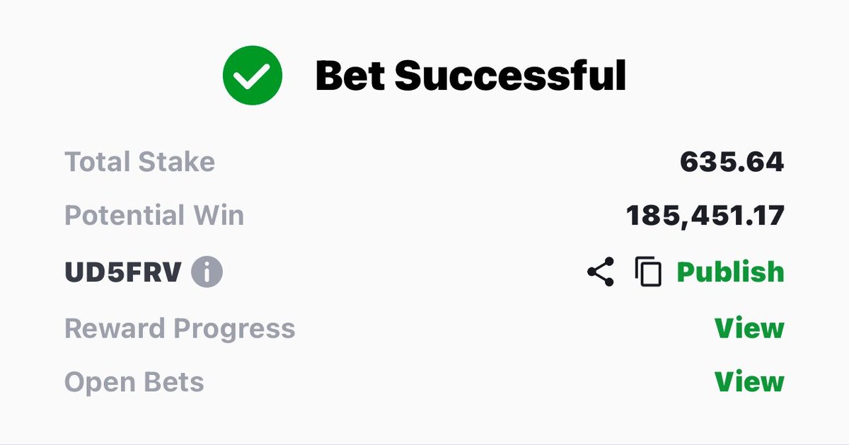Click the word Win in Potential Win

(x=220, y=216)
